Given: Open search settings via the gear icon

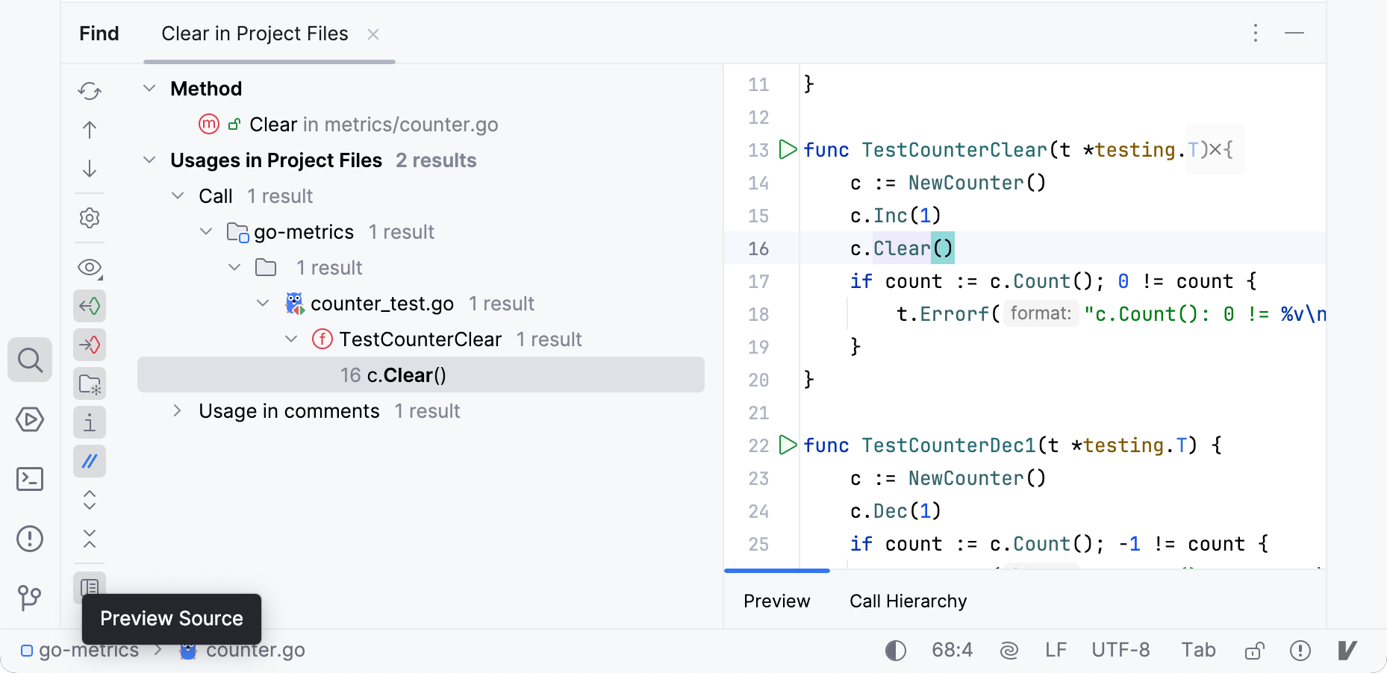Looking at the screenshot, I should [90, 217].
